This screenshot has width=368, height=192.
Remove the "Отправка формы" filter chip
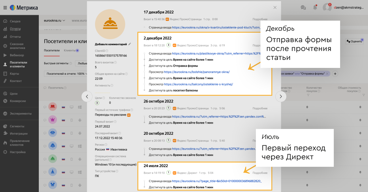(327, 74)
